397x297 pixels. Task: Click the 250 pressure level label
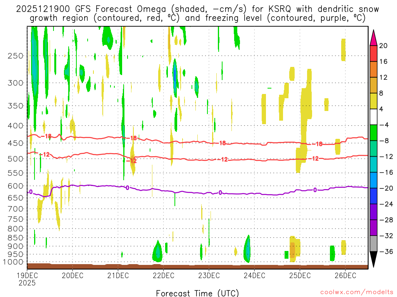coord(16,56)
